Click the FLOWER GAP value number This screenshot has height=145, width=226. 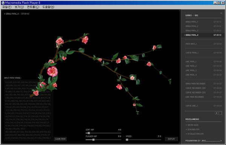pos(119,136)
